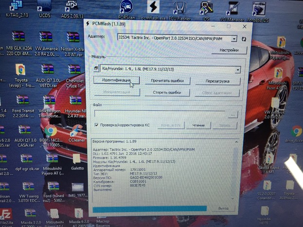Toggle the Проверка/корректировка КС checkbox

97,125
